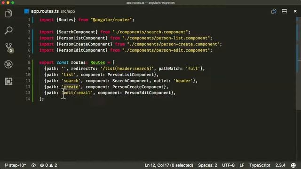Click 'edit/:email' path string

tap(77, 93)
